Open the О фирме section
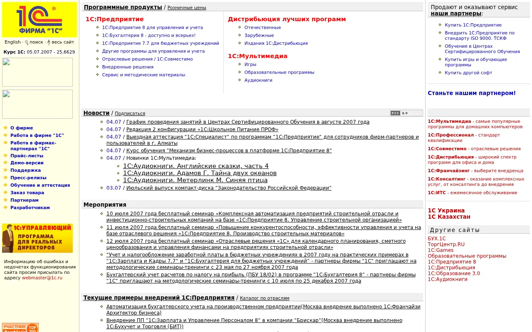532x332 pixels. [x=22, y=128]
